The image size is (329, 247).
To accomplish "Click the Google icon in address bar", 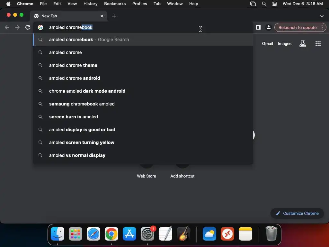I will (x=40, y=28).
